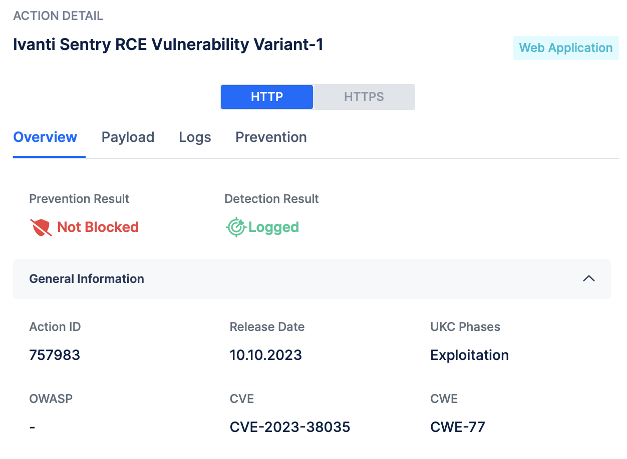
Task: Click the Logged detection result text
Action: pos(273,227)
